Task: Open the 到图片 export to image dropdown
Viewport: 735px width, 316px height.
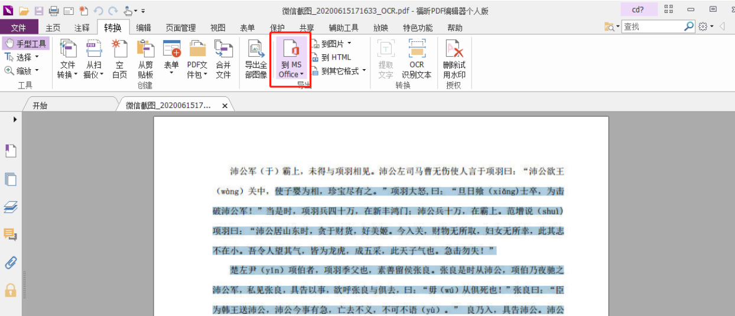Action: tap(331, 44)
